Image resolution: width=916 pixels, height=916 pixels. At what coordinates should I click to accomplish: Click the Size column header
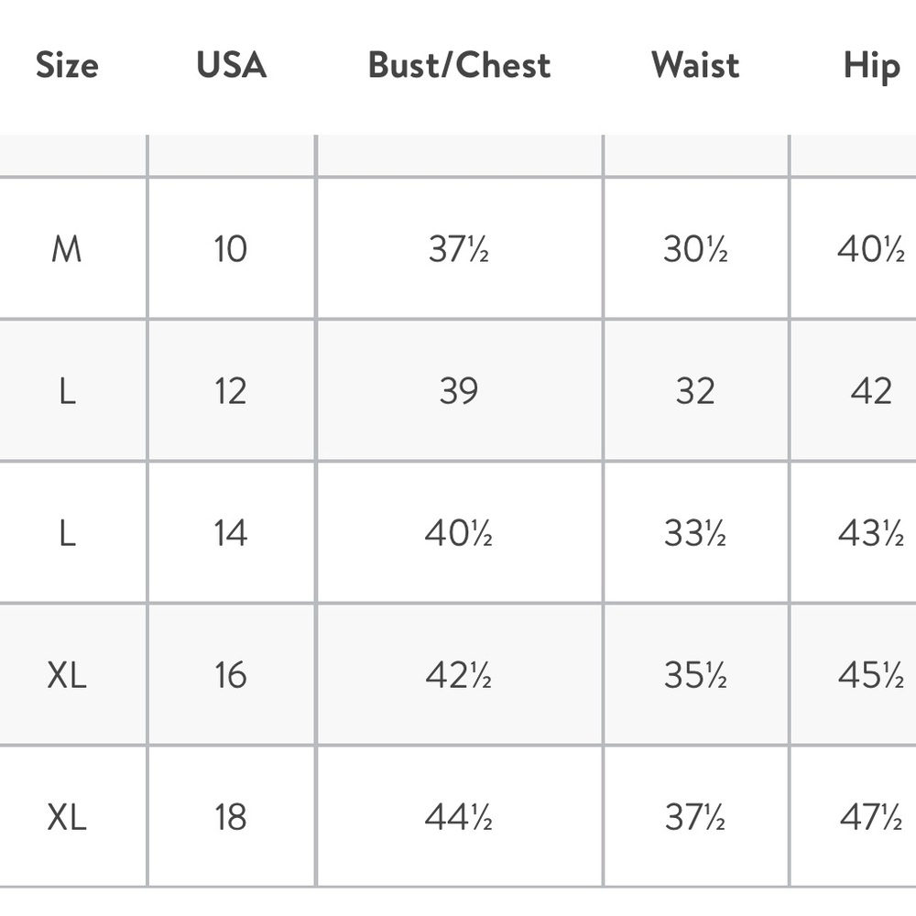coord(67,65)
